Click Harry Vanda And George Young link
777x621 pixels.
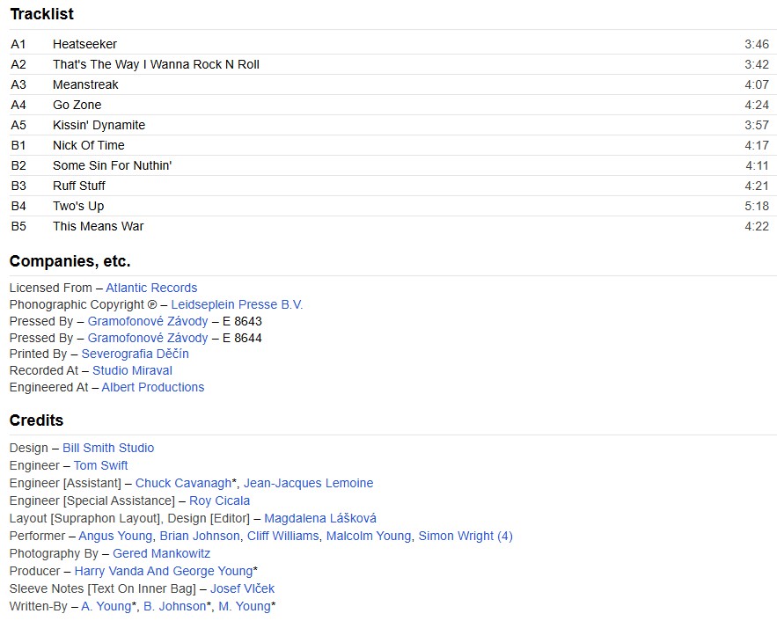pyautogui.click(x=163, y=571)
